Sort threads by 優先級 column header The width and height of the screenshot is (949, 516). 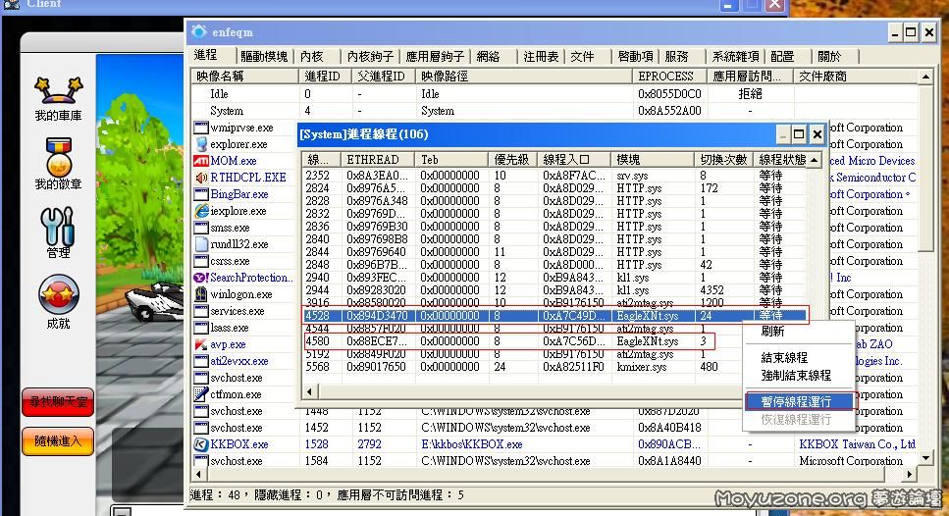click(512, 160)
